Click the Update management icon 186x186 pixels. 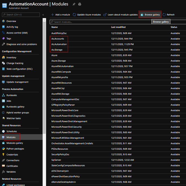[3, 82]
